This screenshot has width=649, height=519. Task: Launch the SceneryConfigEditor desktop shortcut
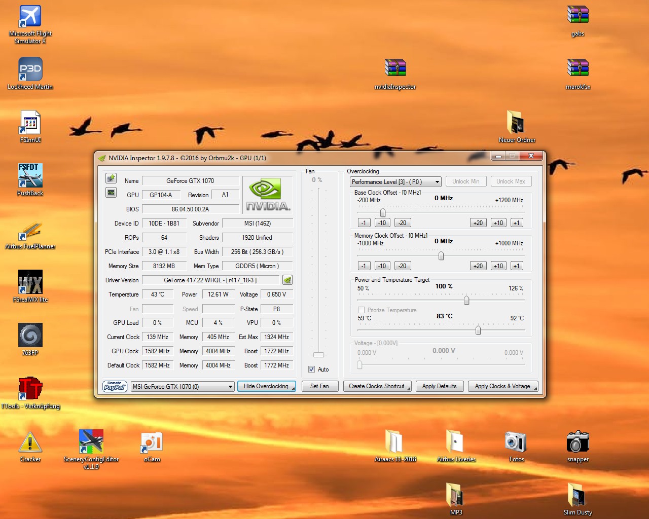[91, 442]
